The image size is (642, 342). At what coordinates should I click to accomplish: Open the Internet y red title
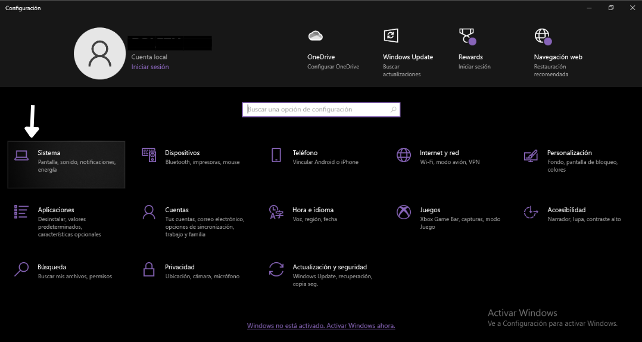point(439,153)
